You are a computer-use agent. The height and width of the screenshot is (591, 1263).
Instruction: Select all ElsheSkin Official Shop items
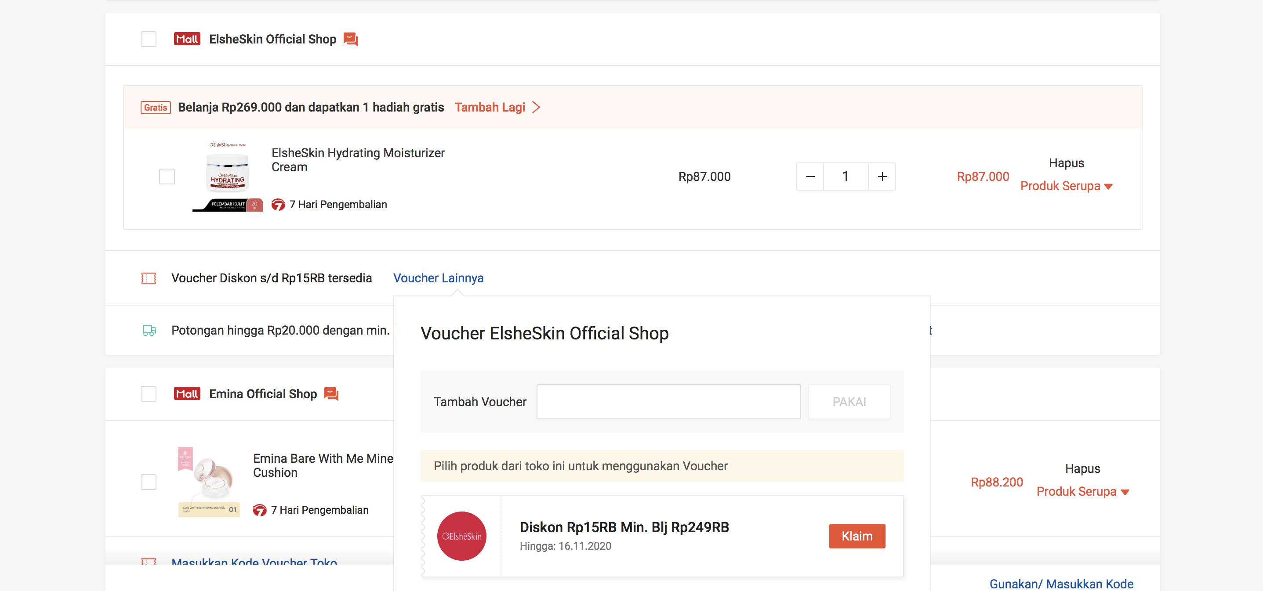coord(149,39)
